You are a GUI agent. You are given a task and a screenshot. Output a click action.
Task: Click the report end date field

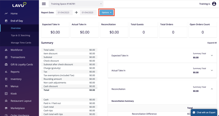click(88, 12)
